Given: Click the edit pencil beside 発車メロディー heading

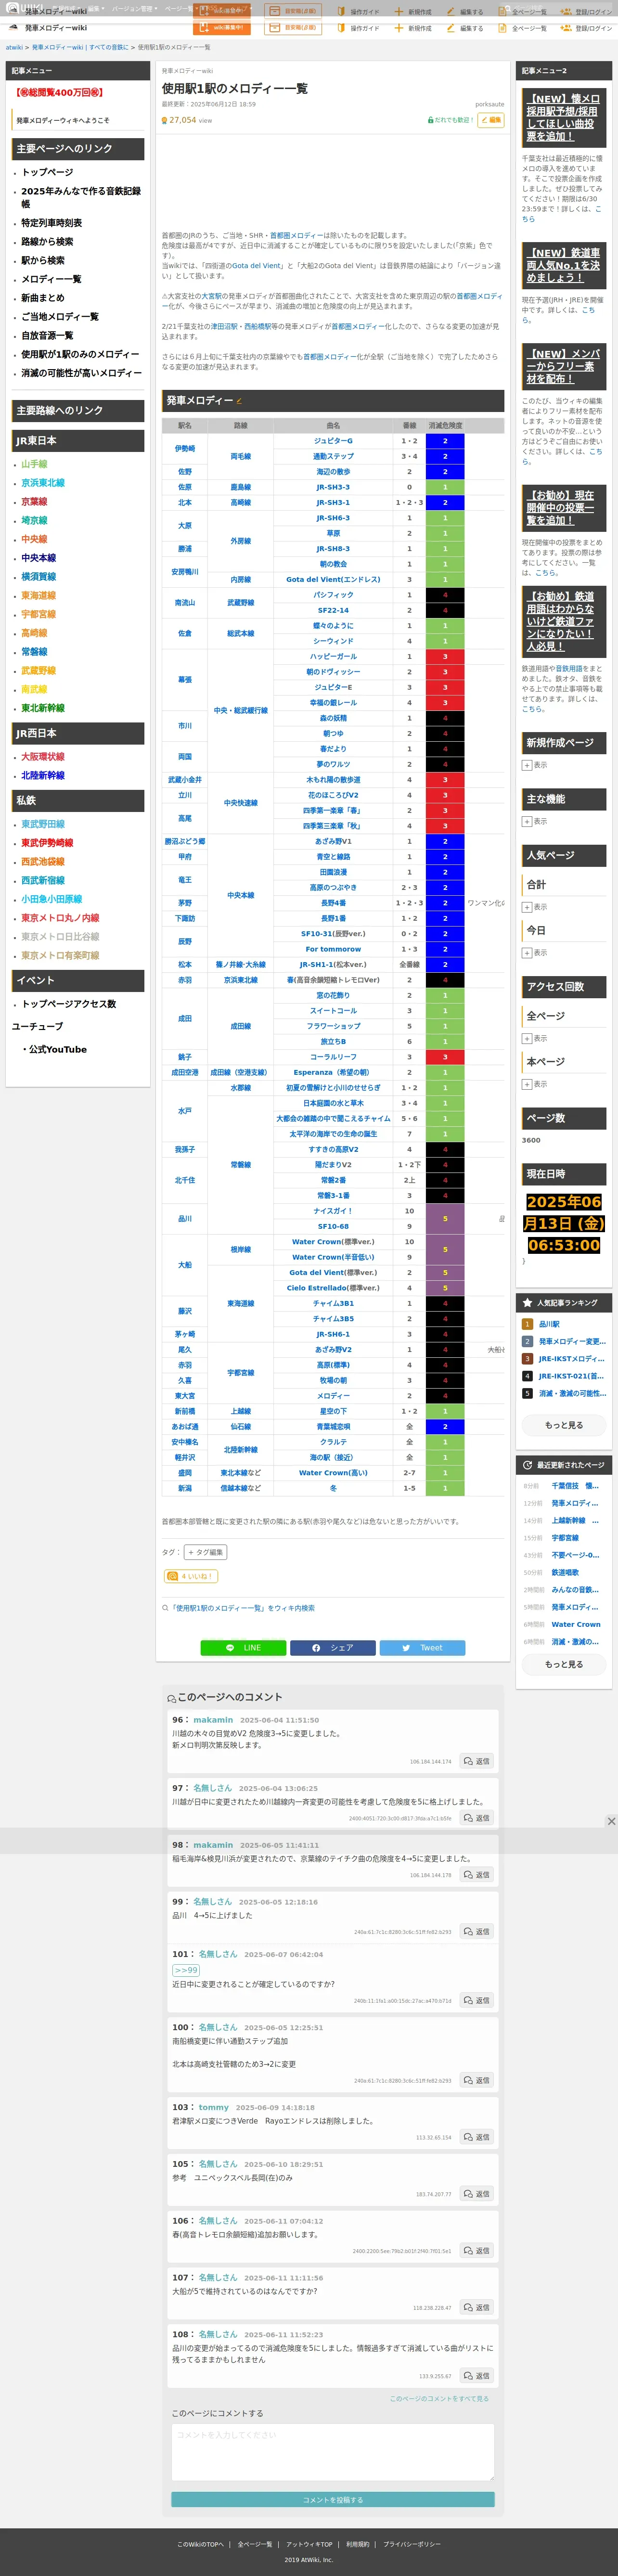Looking at the screenshot, I should pyautogui.click(x=239, y=401).
